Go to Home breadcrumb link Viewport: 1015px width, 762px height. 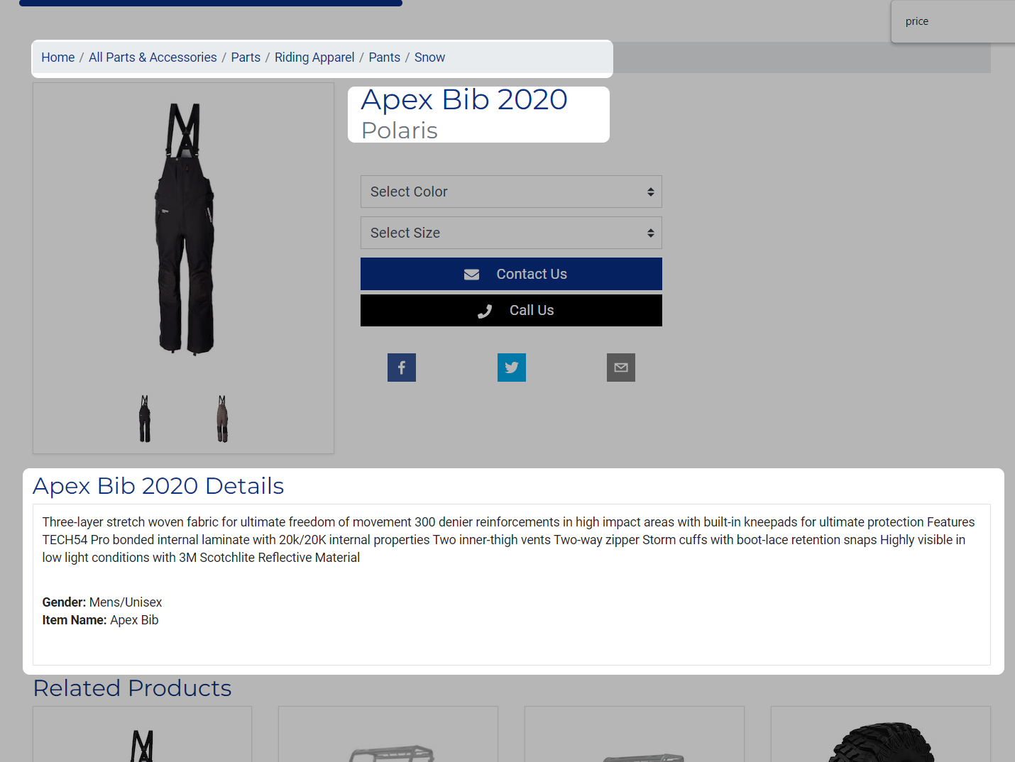coord(58,57)
